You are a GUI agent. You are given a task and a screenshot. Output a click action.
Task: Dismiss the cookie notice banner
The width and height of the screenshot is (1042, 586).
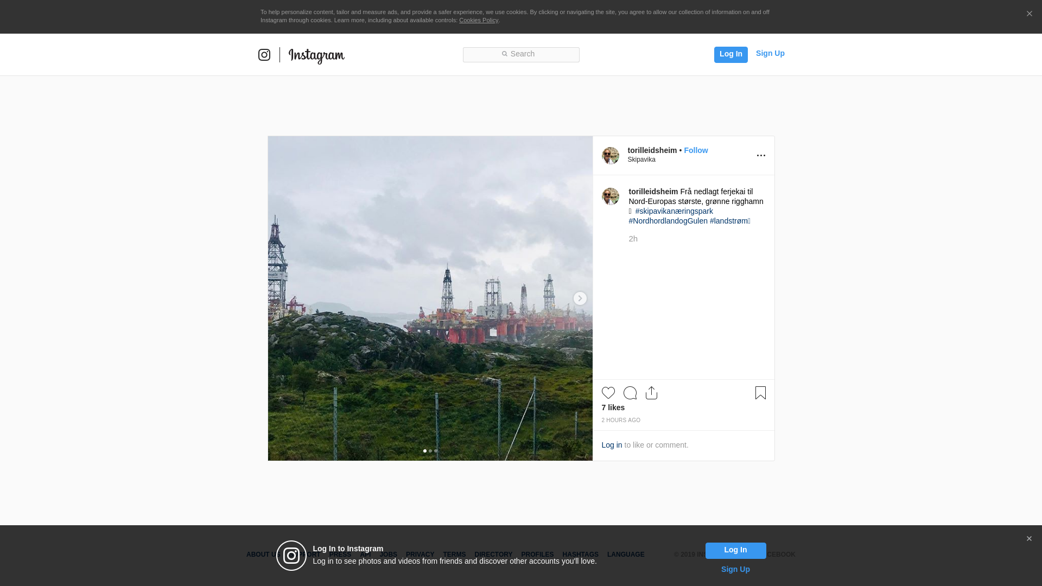[x=1029, y=14]
